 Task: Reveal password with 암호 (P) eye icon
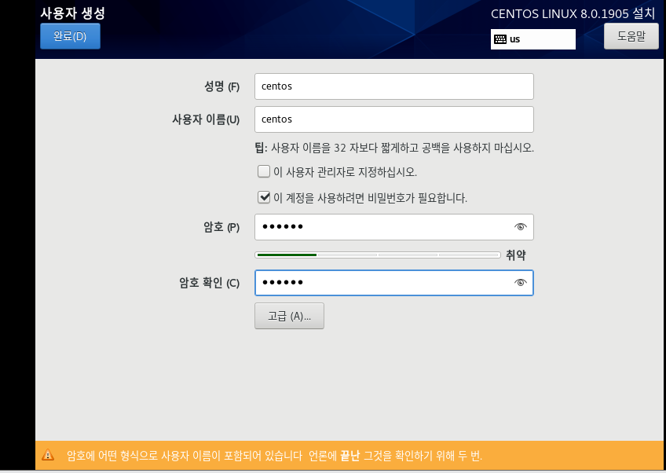click(520, 227)
